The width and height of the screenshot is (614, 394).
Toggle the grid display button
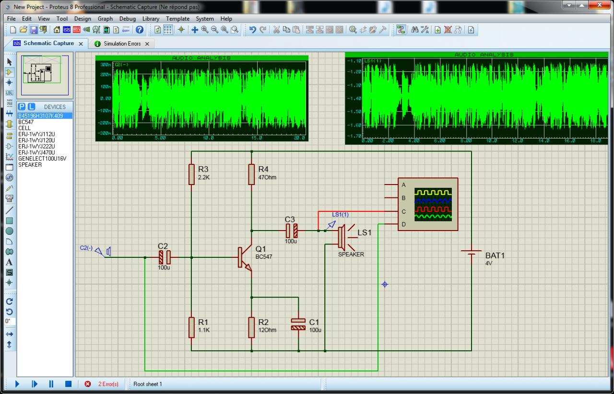168,30
